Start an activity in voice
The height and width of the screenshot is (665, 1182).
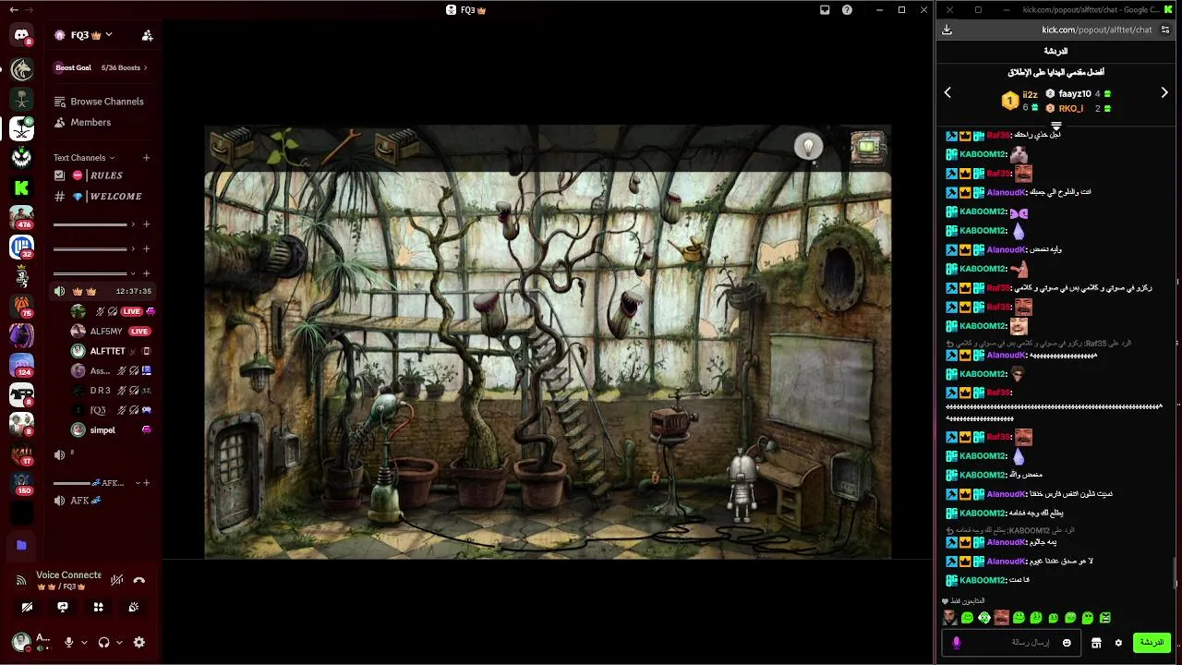98,607
